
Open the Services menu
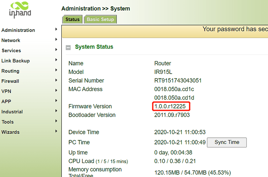(11, 51)
